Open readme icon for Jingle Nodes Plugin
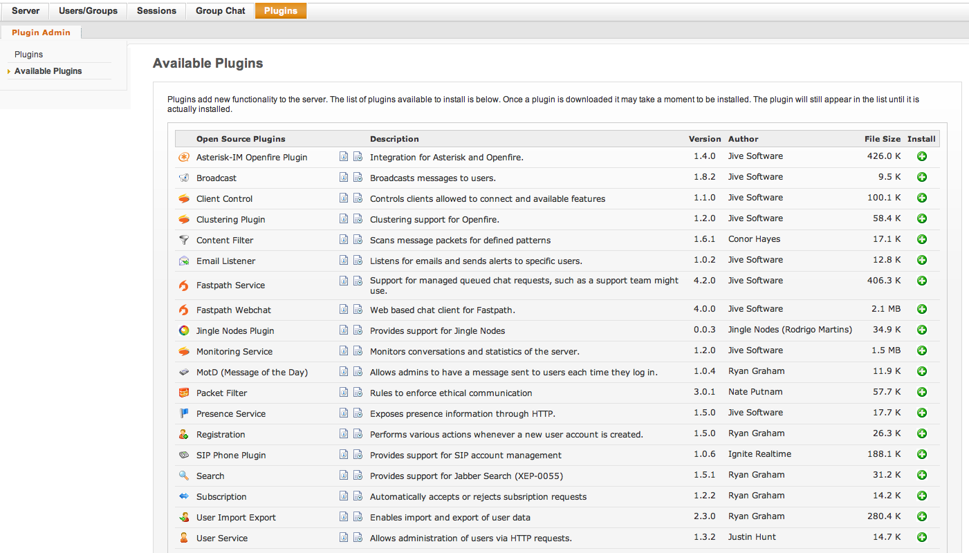Screen dimensions: 969x553 [x=344, y=330]
